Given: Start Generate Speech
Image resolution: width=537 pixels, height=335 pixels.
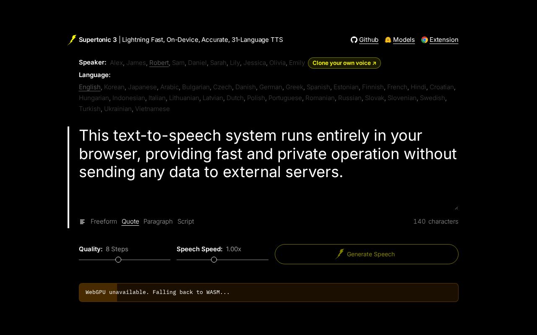Looking at the screenshot, I should click(x=367, y=254).
